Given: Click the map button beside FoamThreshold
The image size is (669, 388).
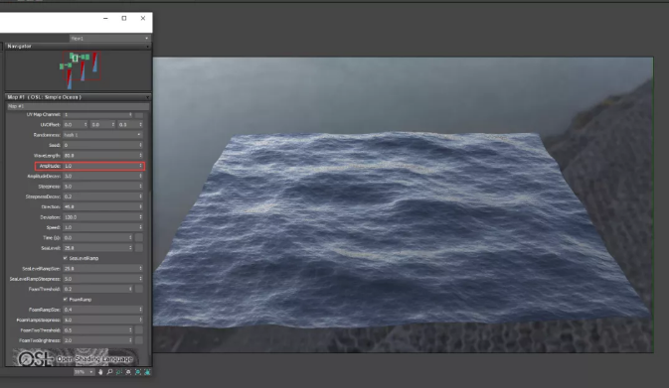Looking at the screenshot, I should [138, 289].
